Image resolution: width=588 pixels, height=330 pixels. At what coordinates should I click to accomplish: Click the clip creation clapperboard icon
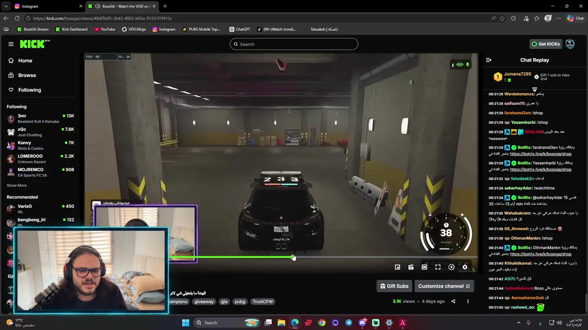point(411,267)
